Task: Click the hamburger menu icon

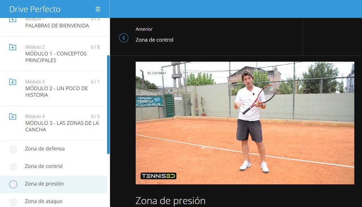Action: (x=98, y=9)
